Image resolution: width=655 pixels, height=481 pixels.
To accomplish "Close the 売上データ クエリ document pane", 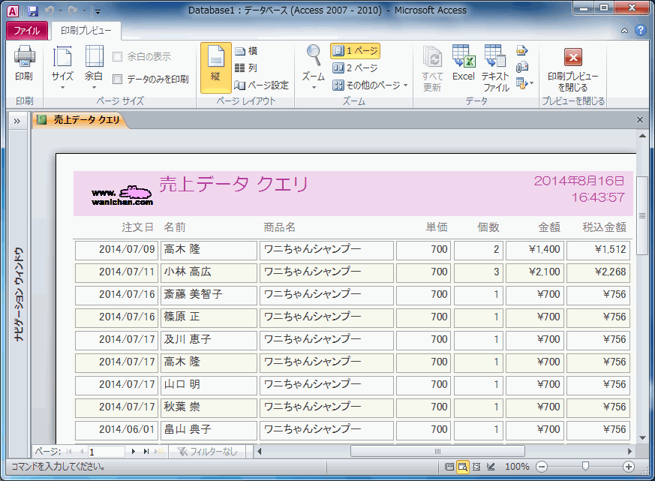I will 639,120.
